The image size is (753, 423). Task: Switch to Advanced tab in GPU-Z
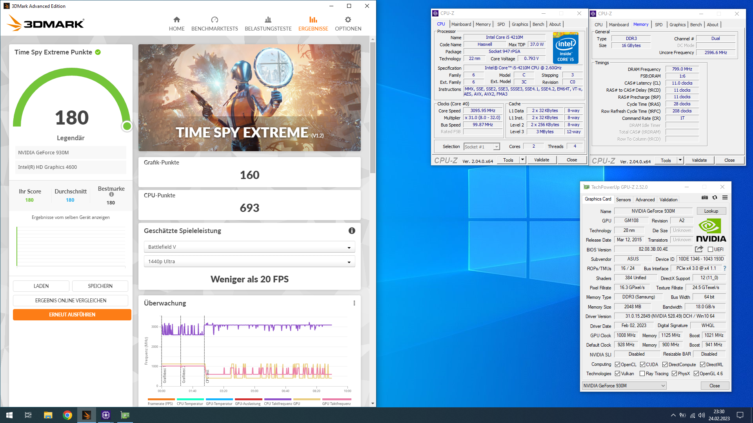645,200
